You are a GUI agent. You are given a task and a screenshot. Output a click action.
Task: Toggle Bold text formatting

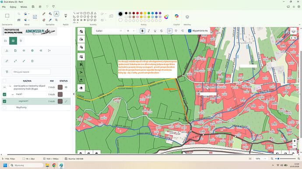[142, 31]
